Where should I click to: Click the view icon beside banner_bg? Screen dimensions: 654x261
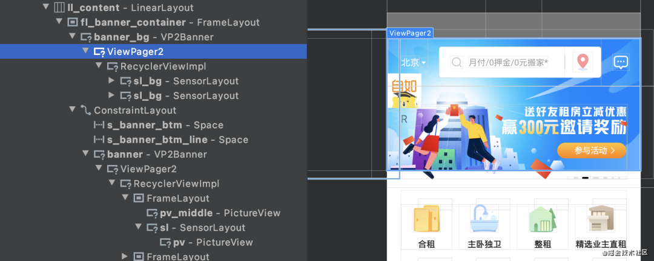point(86,37)
